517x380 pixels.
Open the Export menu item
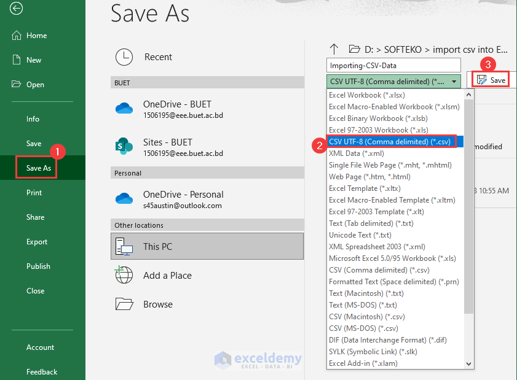(36, 241)
